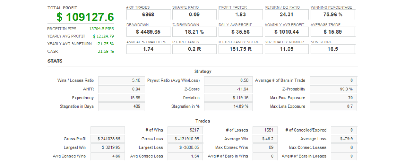Click the STATS section heading
The width and height of the screenshot is (405, 162).
(55, 61)
